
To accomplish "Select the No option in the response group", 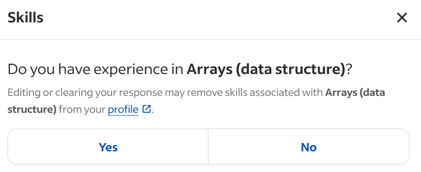I will click(x=309, y=147).
